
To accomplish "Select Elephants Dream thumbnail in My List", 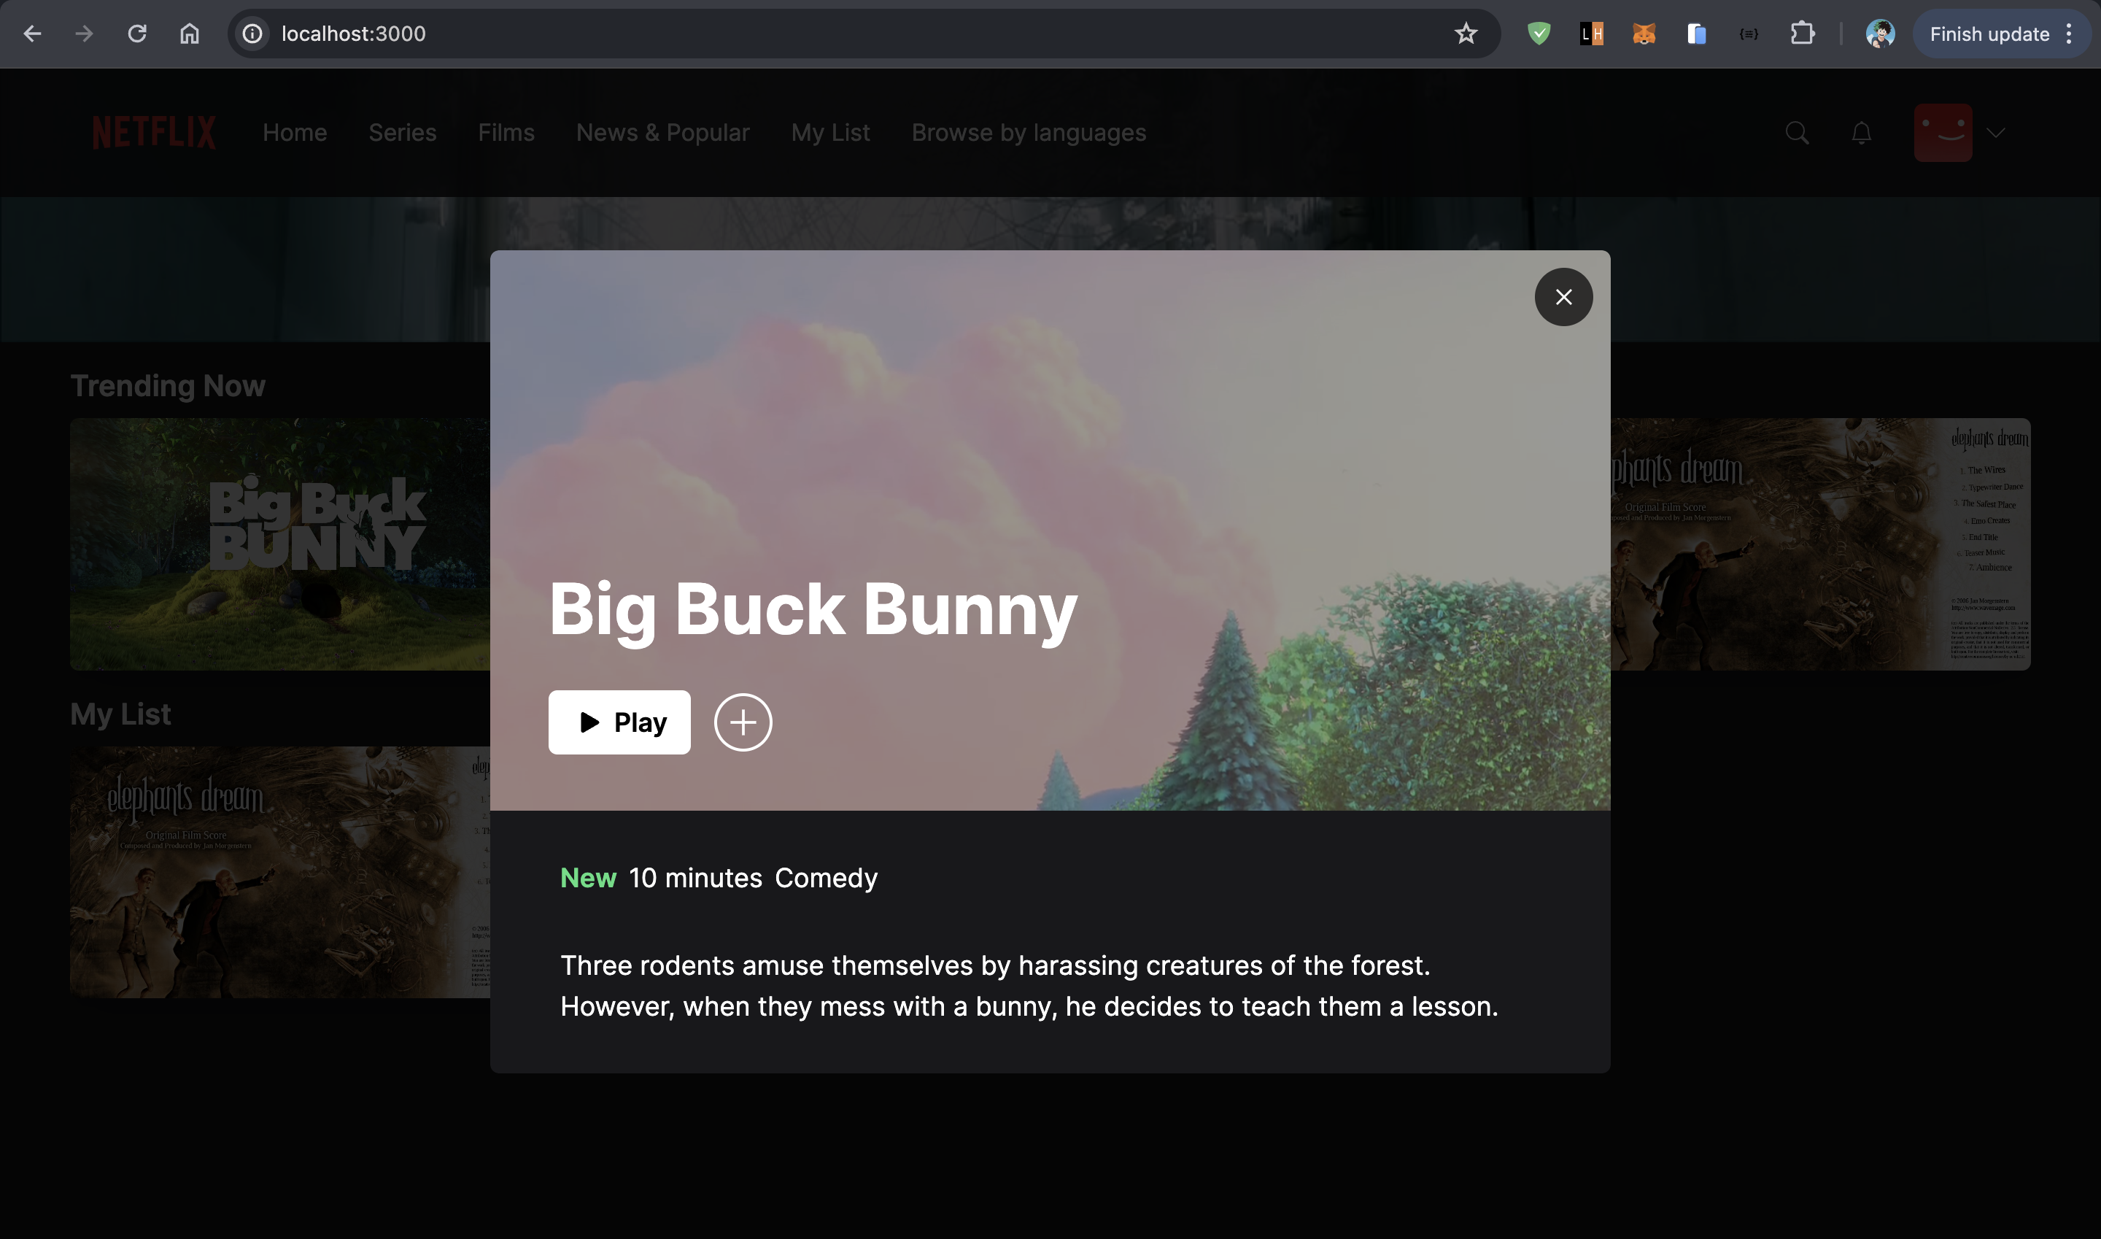I will (279, 872).
